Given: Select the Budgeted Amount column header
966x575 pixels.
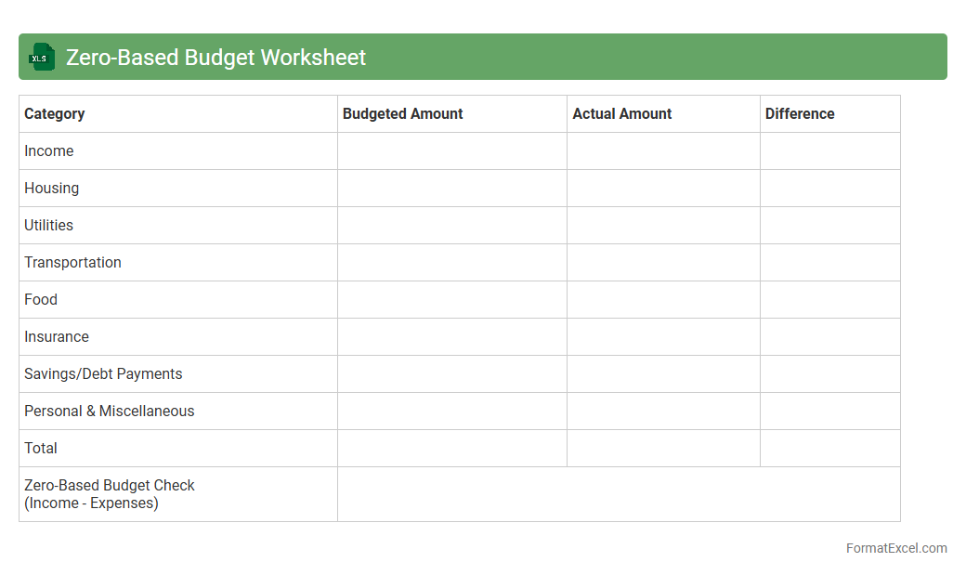Looking at the screenshot, I should (x=402, y=114).
